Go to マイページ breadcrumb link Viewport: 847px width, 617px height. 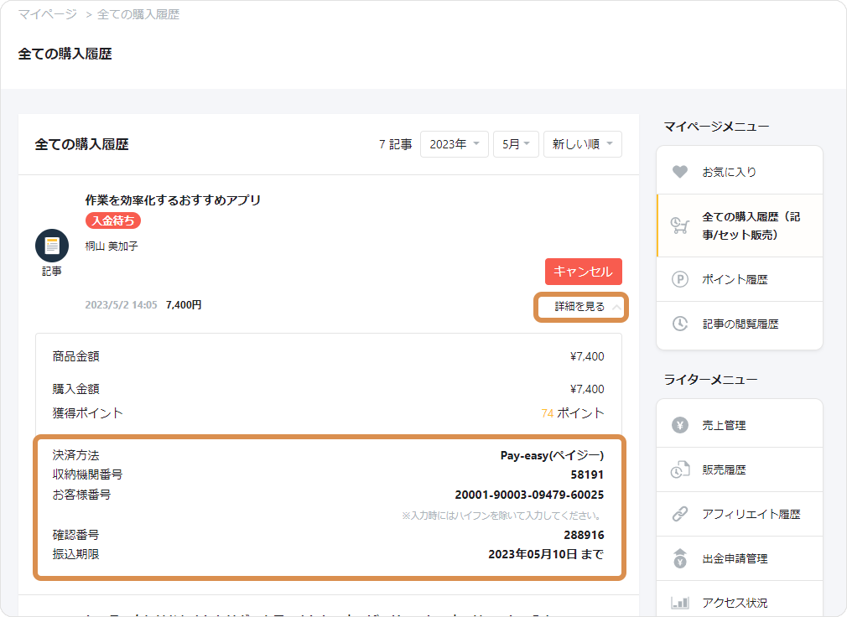point(48,14)
